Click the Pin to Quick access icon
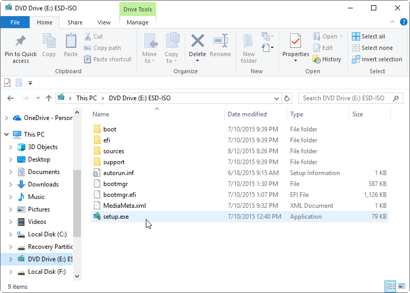Screen dimensions: 410x293 click(x=21, y=42)
